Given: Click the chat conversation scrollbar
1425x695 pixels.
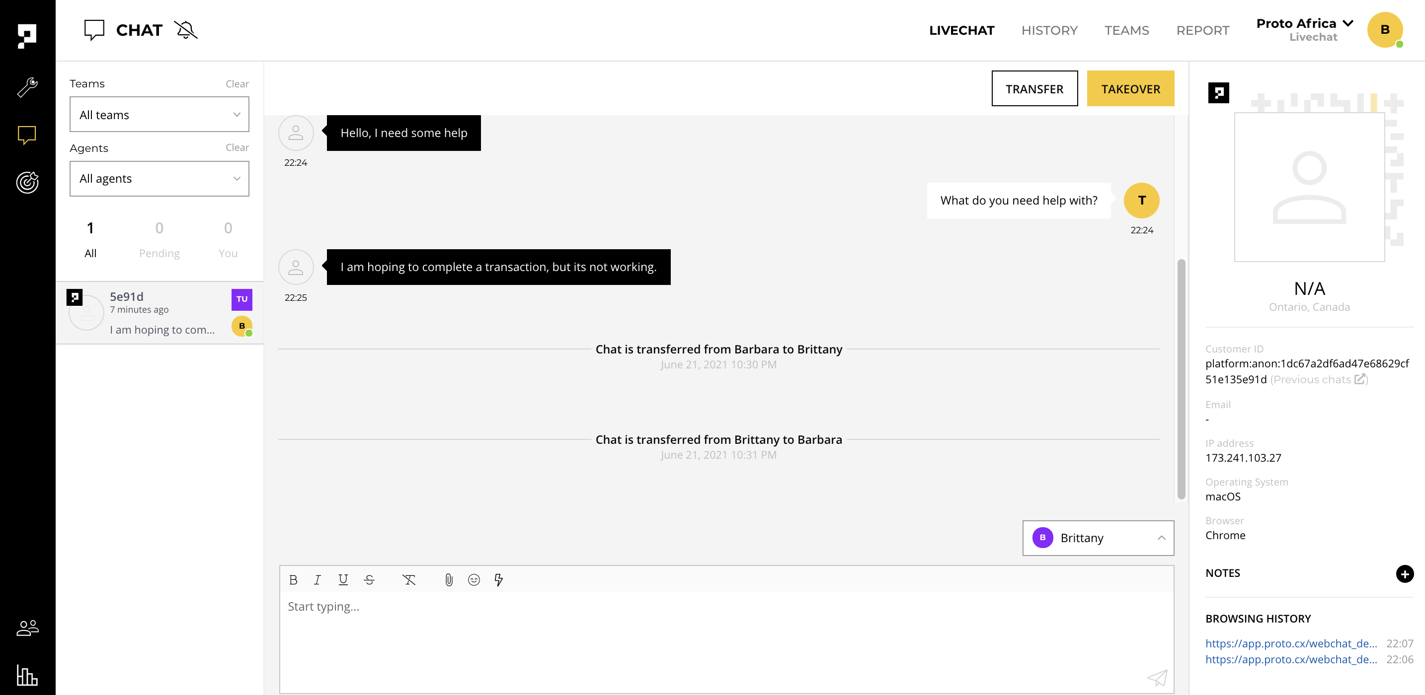Looking at the screenshot, I should click(1181, 379).
